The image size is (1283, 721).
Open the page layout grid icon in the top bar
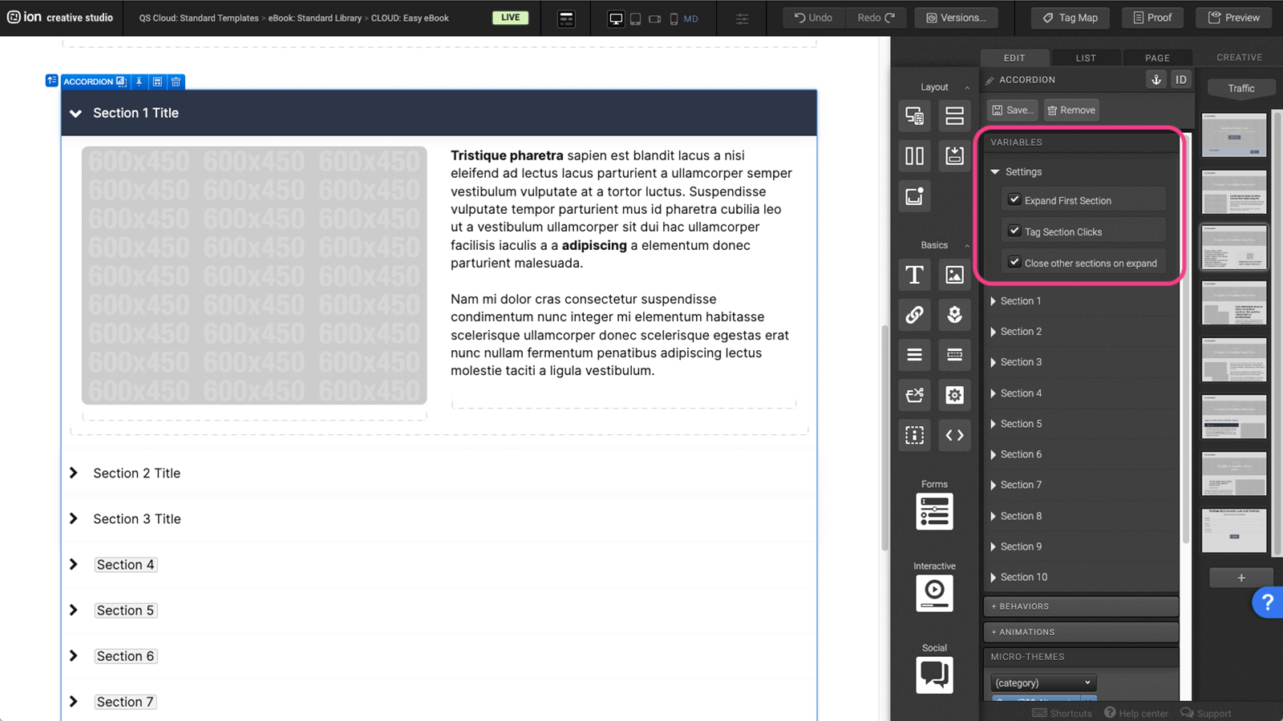point(566,18)
